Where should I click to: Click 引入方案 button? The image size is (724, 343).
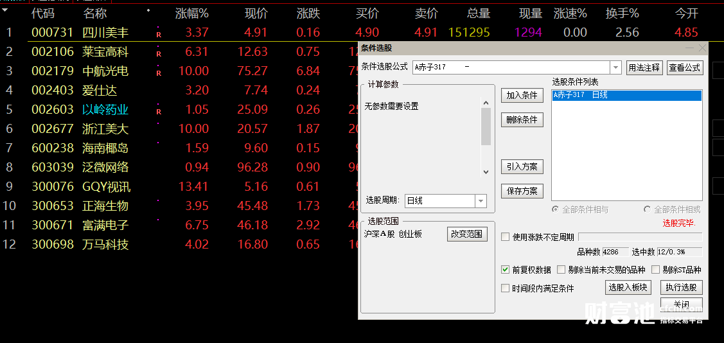point(522,166)
